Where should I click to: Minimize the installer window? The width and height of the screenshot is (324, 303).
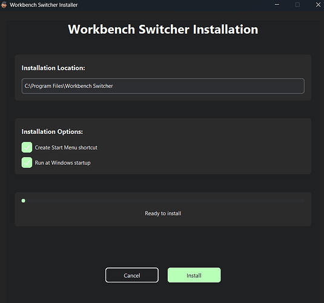point(277,5)
